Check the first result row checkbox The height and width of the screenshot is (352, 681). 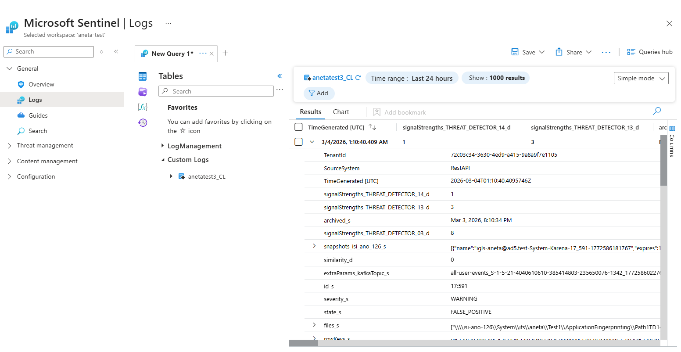point(299,142)
